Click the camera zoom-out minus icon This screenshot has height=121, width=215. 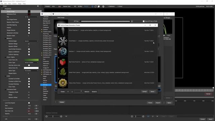[x=46, y=116]
